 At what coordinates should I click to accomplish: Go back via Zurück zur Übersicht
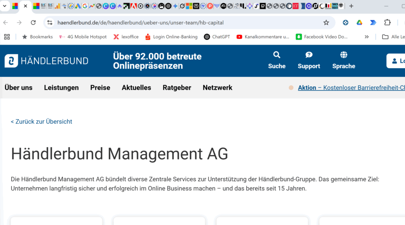[41, 122]
